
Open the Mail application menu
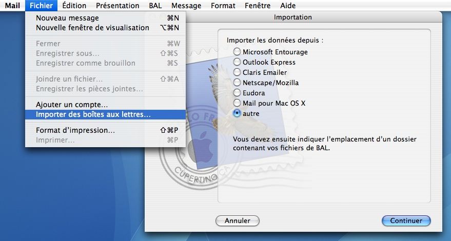coord(12,6)
